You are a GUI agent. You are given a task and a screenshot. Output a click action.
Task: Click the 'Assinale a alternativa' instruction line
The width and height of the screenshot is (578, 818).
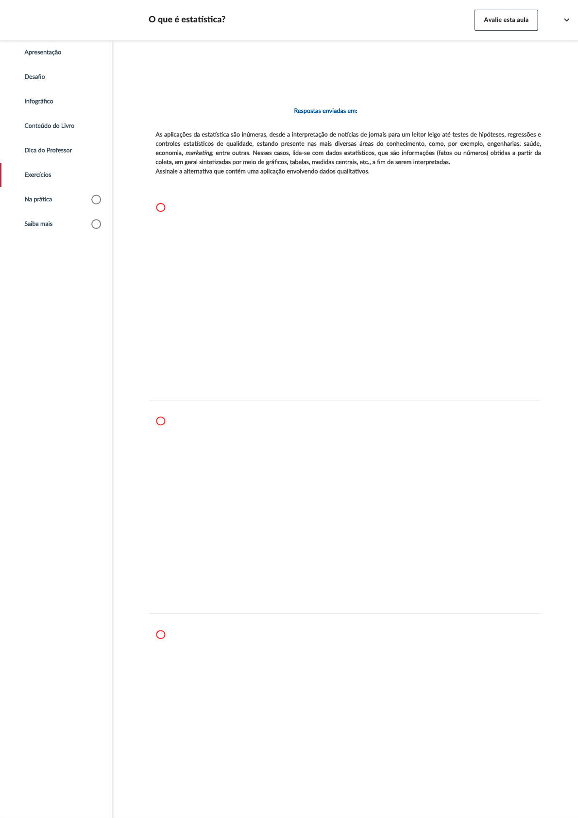262,172
